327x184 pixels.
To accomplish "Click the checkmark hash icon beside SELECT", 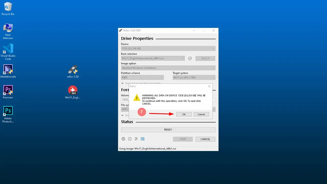I will point(190,58).
